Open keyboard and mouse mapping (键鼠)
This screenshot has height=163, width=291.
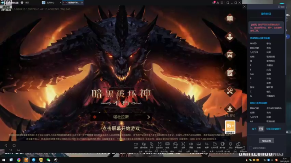(x=167, y=145)
